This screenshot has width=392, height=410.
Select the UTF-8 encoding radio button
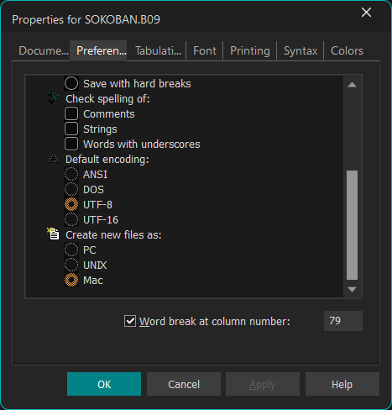pos(71,204)
